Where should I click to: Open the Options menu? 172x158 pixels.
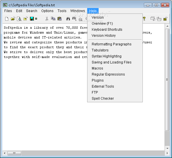[47, 11]
